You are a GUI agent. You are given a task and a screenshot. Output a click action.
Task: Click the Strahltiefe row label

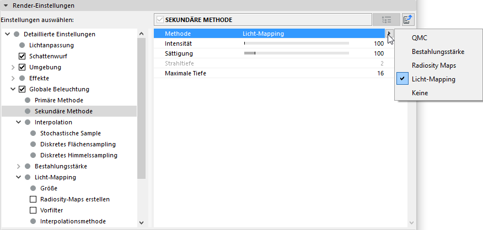tap(179, 63)
